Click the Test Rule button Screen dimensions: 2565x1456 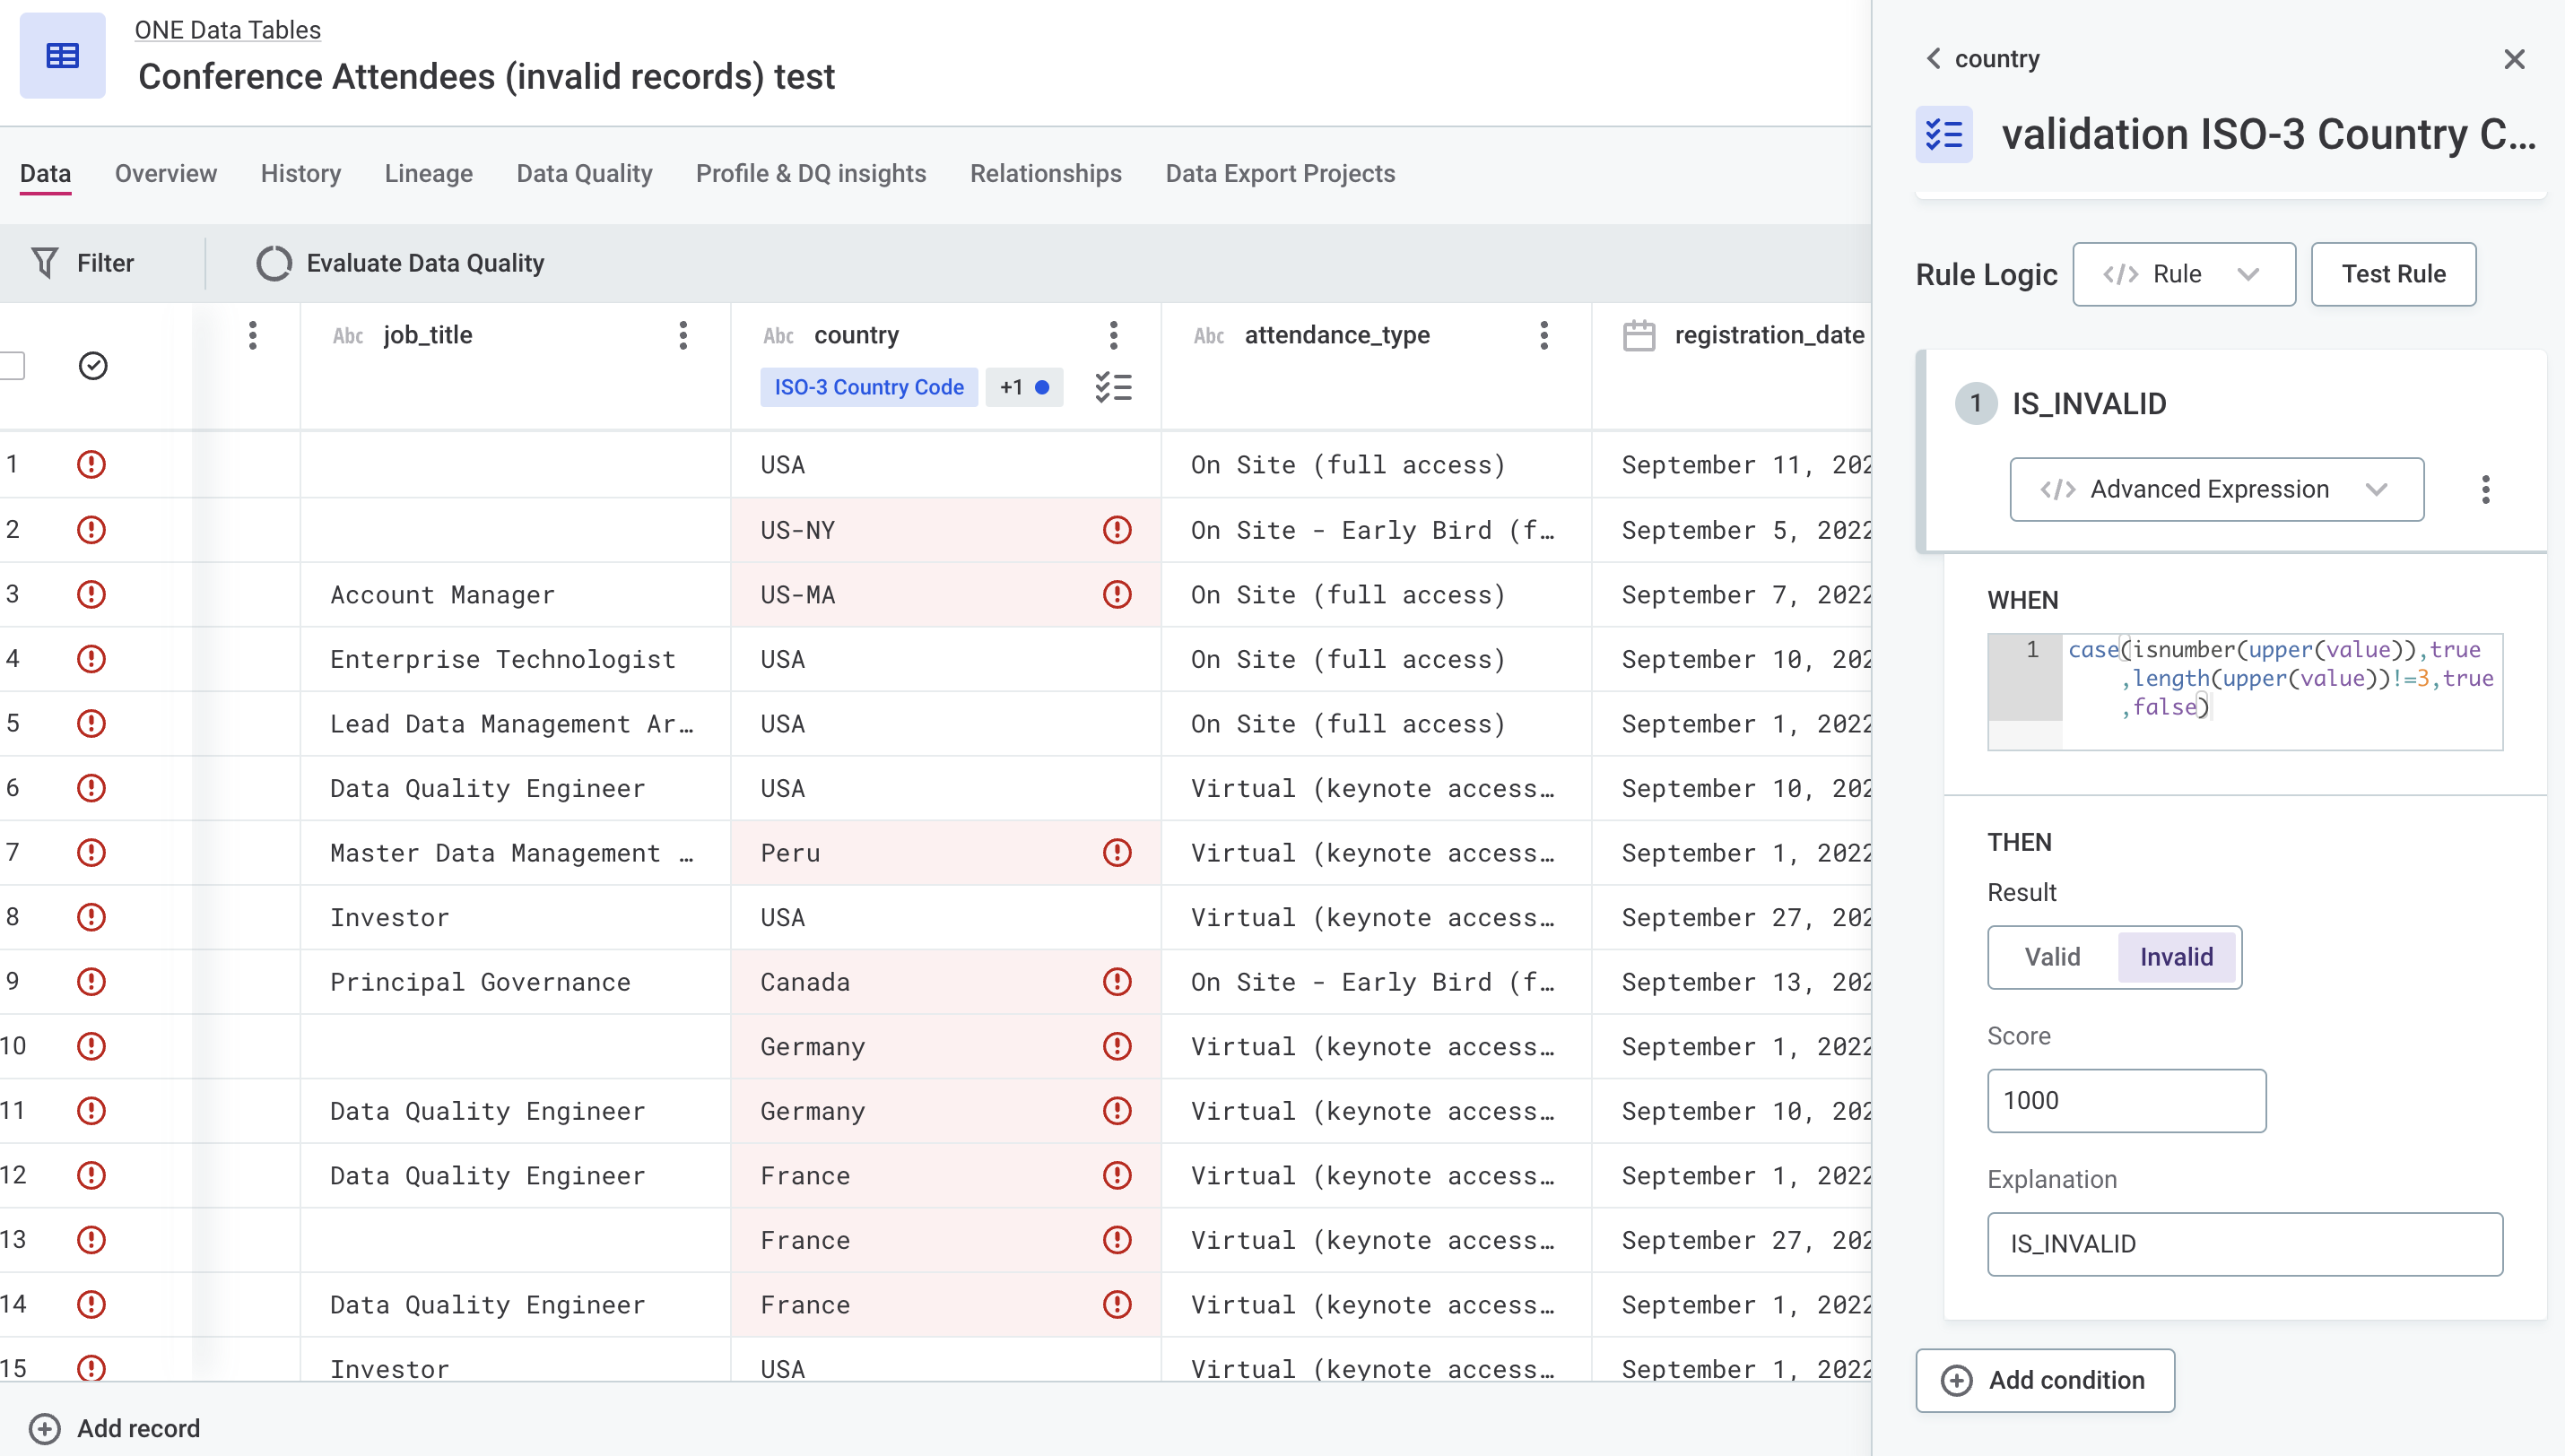[2392, 274]
